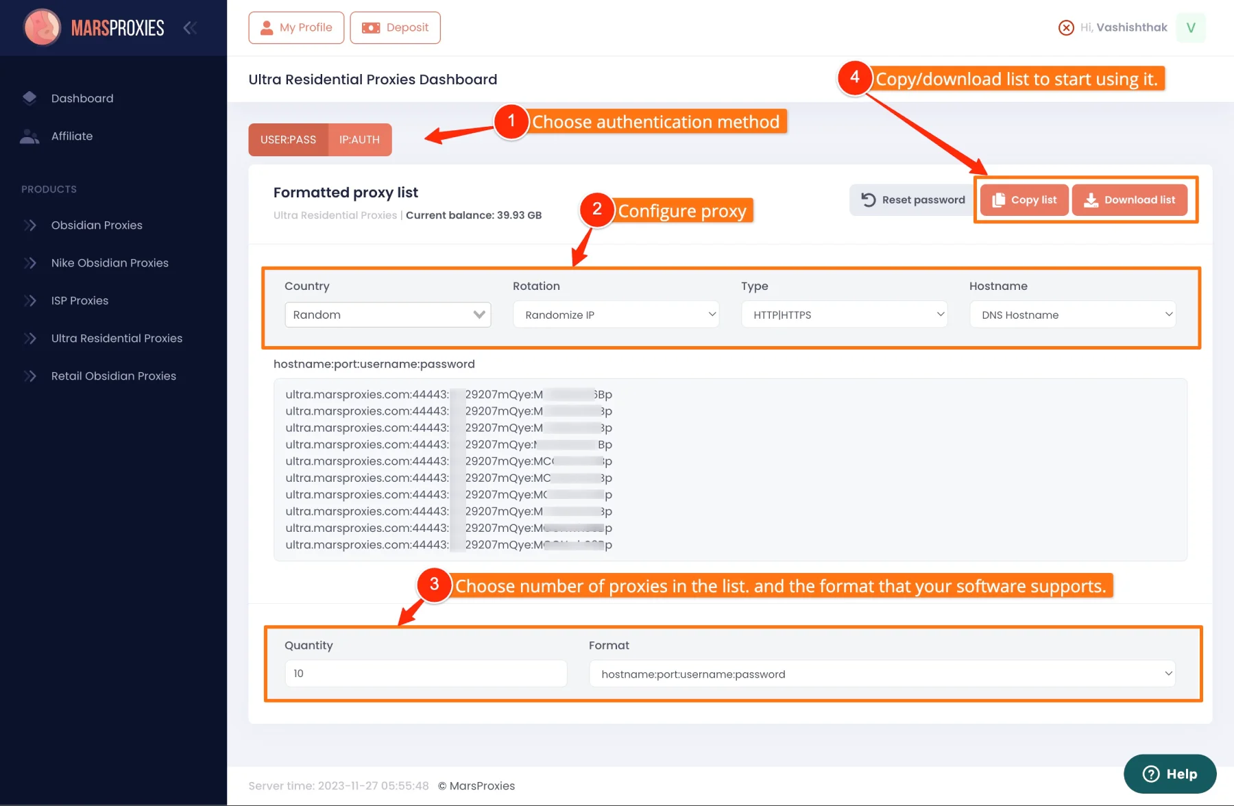The image size is (1234, 806).
Task: Open the Format dropdown
Action: [x=882, y=674]
